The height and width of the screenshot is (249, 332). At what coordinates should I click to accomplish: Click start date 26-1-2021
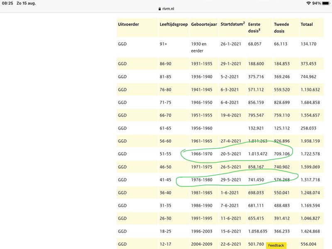[231, 44]
